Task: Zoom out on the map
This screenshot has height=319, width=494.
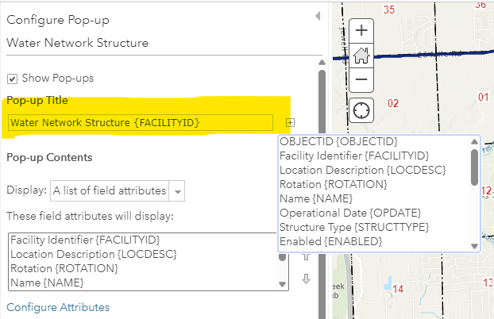Action: click(361, 79)
